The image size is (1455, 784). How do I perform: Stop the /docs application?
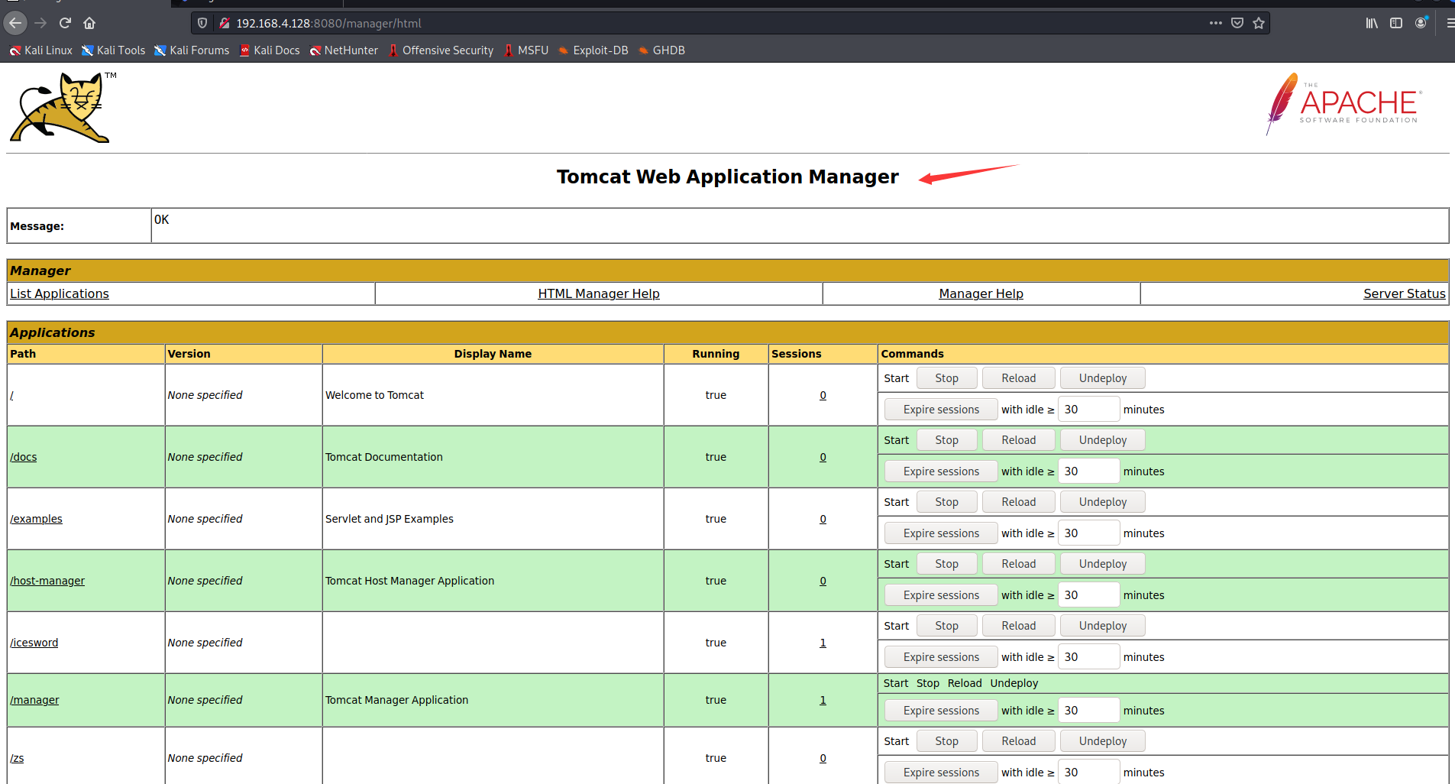pos(946,440)
